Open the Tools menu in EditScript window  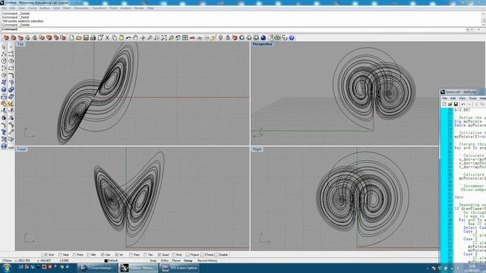472,98
